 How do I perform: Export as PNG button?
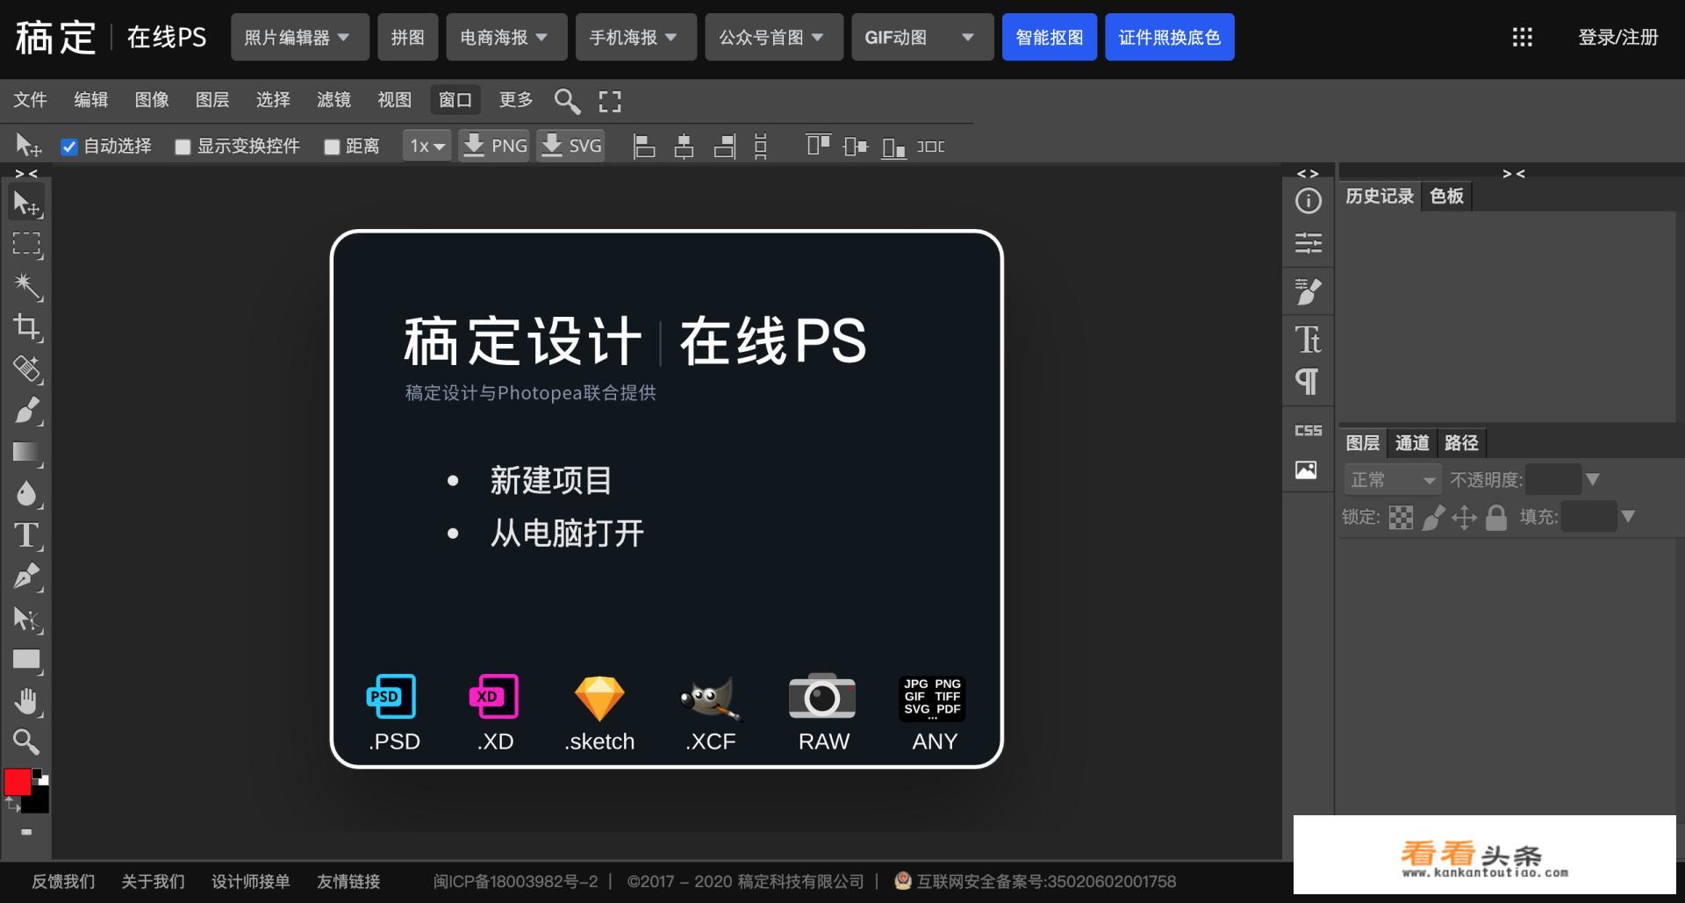495,146
